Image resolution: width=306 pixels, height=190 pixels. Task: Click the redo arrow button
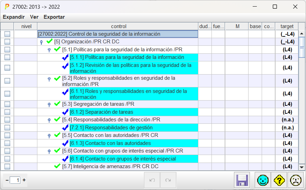pos(168,180)
